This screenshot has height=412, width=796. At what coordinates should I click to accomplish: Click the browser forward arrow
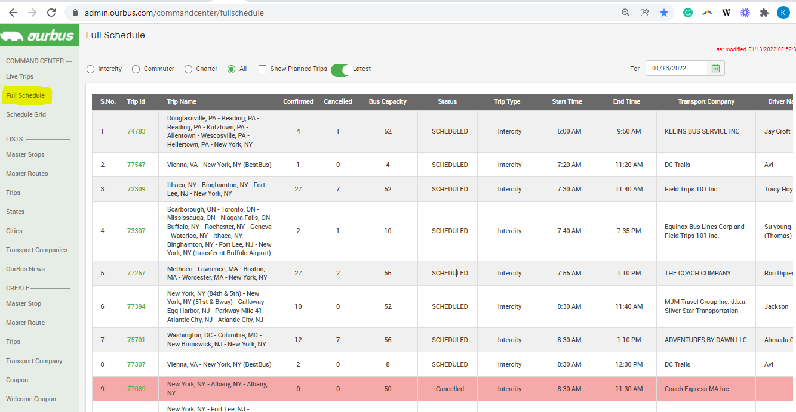(32, 13)
